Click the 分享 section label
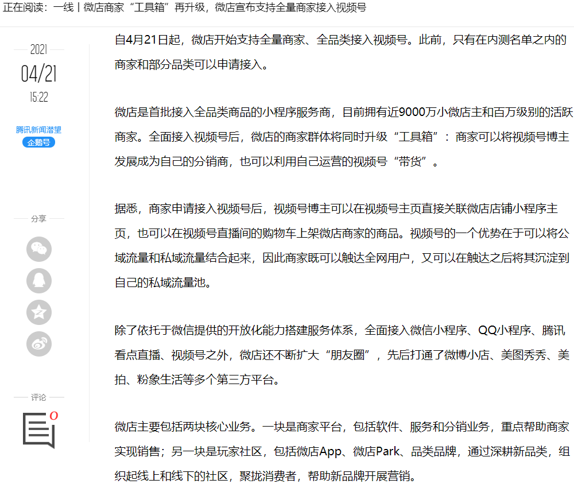 tap(38, 219)
